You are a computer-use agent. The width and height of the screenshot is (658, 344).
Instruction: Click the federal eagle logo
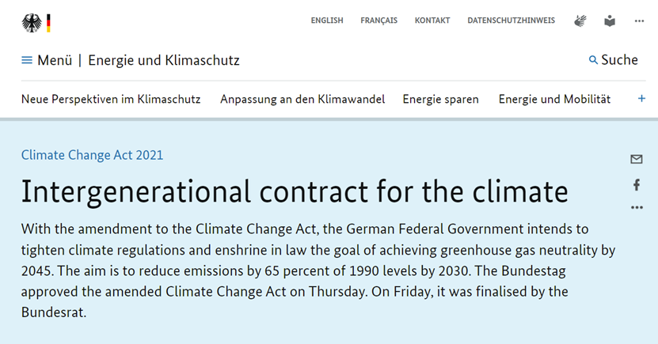pos(32,22)
